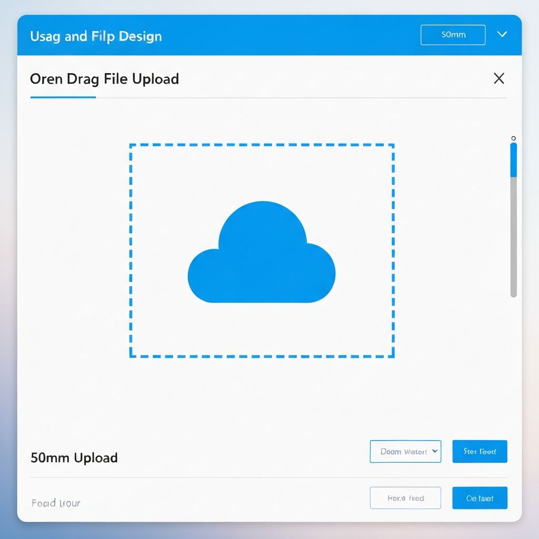Image resolution: width=539 pixels, height=539 pixels.
Task: Click the outlined Hor,s fked button
Action: (x=405, y=497)
